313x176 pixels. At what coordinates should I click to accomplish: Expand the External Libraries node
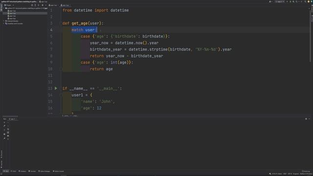click(x=4, y=21)
